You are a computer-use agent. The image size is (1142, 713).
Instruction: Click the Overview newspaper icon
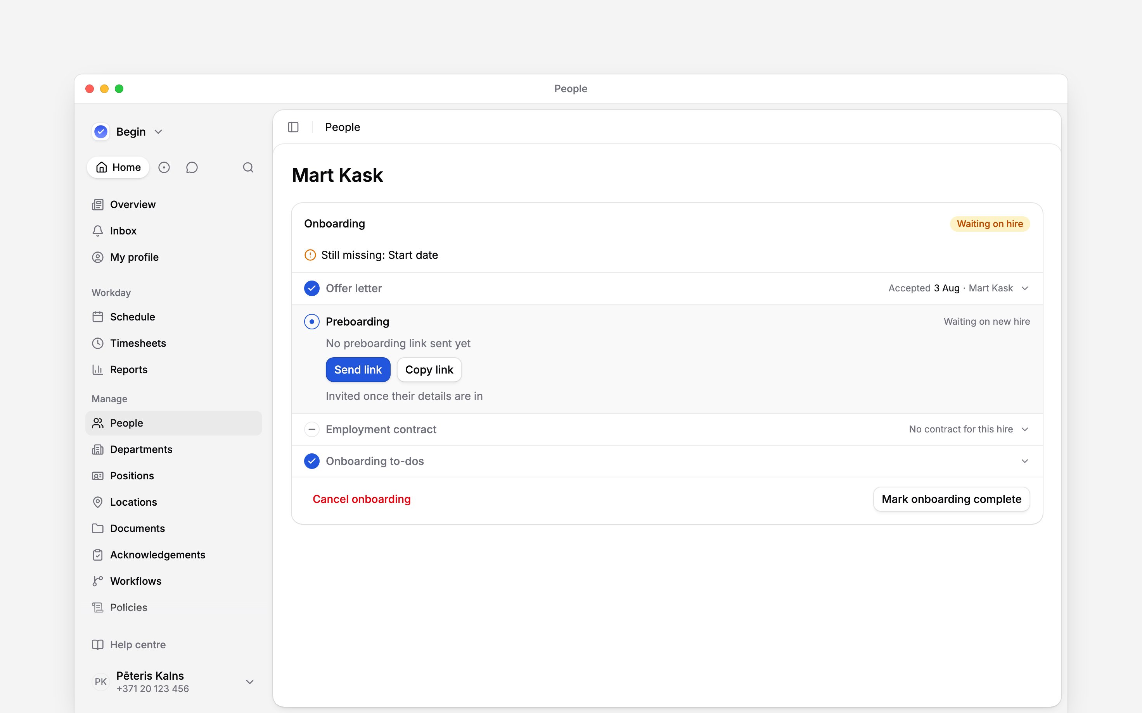click(98, 205)
